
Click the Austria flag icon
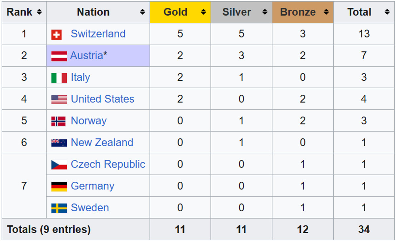tap(59, 56)
